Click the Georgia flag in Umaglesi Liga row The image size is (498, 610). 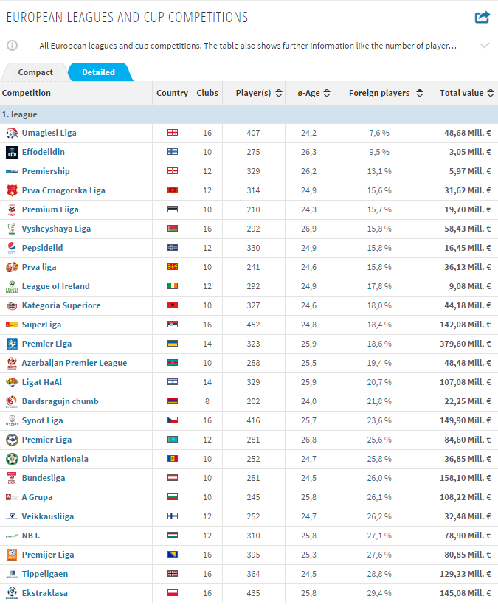173,133
